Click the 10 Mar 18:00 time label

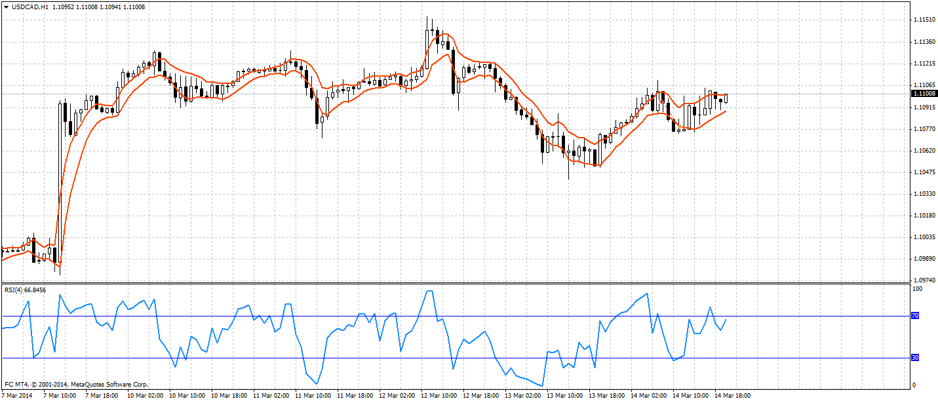[229, 396]
